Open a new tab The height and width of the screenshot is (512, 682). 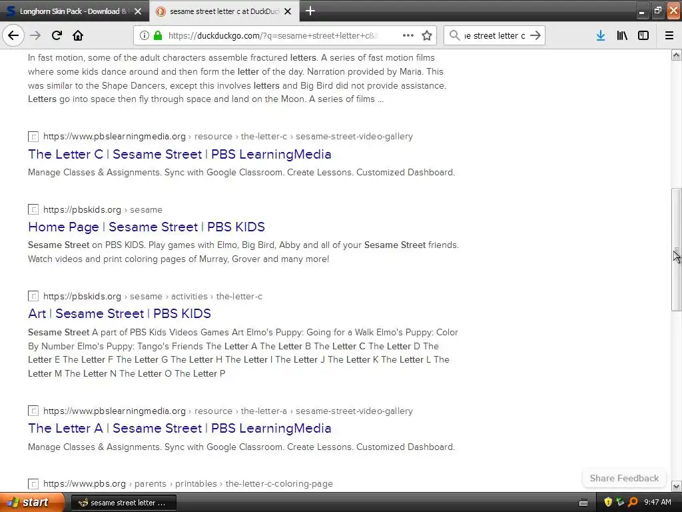tap(310, 11)
